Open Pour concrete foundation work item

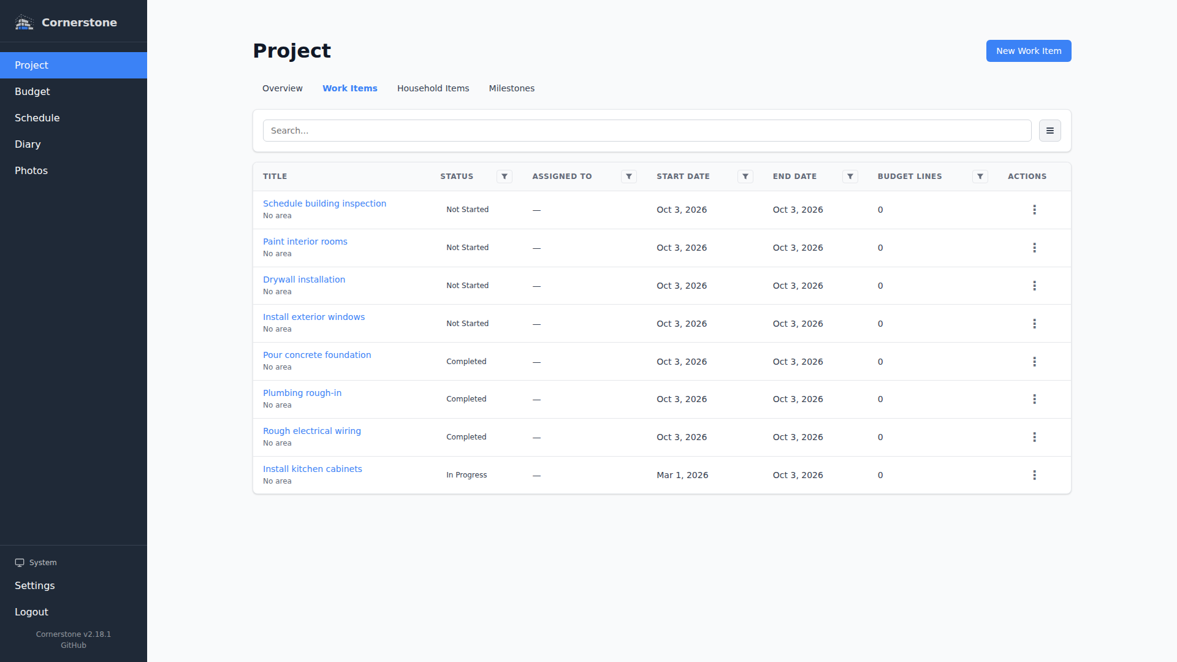coord(317,355)
